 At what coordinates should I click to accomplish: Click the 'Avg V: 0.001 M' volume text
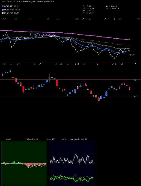click(x=111, y=6)
